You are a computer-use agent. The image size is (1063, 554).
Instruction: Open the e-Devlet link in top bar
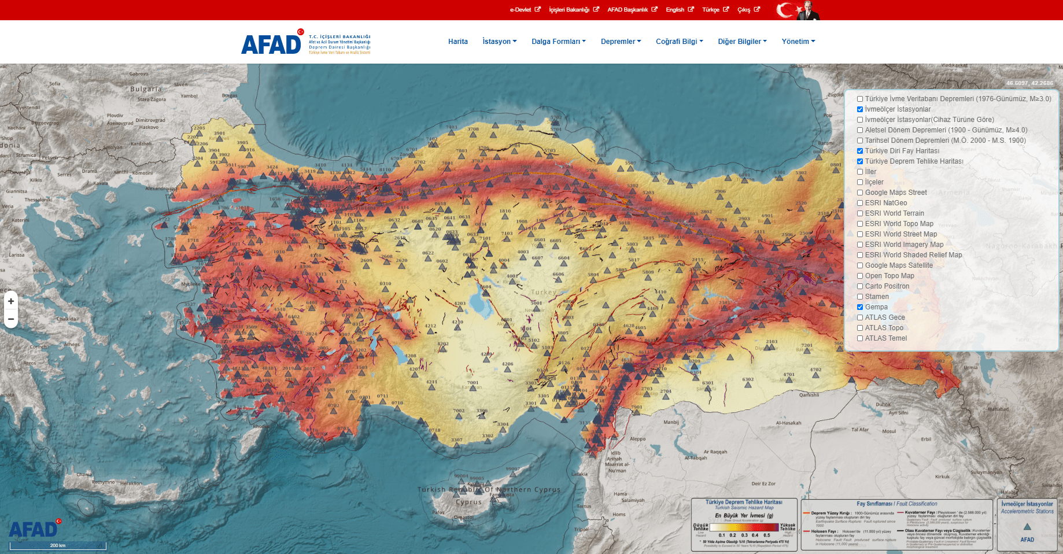521,10
